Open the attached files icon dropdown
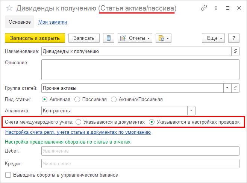Image resolution: width=247 pixels, height=183 pixels. tap(164, 38)
